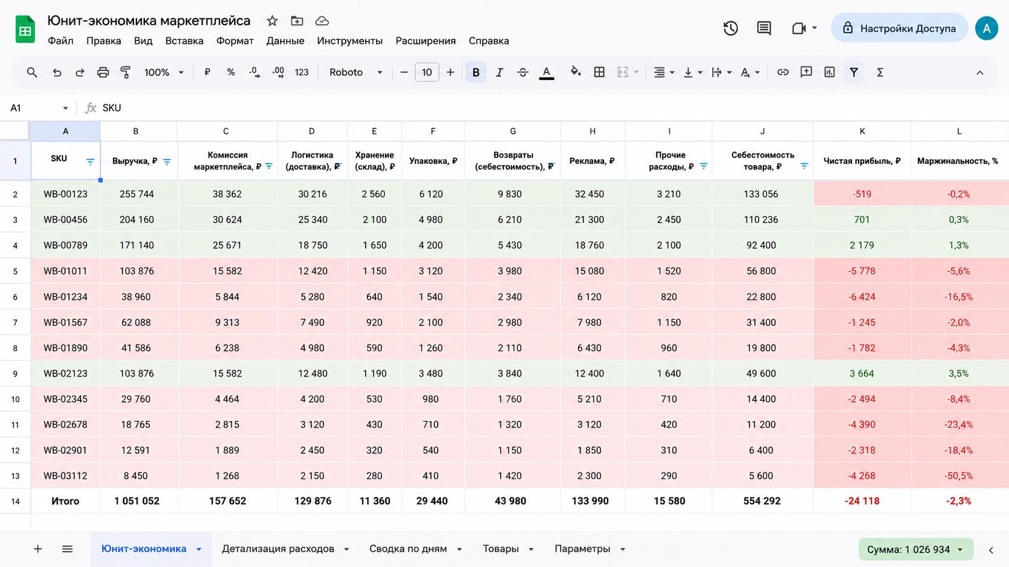This screenshot has height=567, width=1009.
Task: Open the SKU column filter
Action: point(90,161)
